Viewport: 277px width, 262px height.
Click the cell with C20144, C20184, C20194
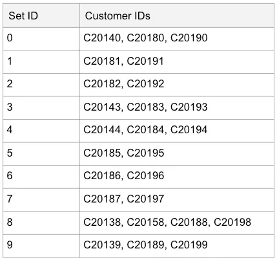pos(177,131)
